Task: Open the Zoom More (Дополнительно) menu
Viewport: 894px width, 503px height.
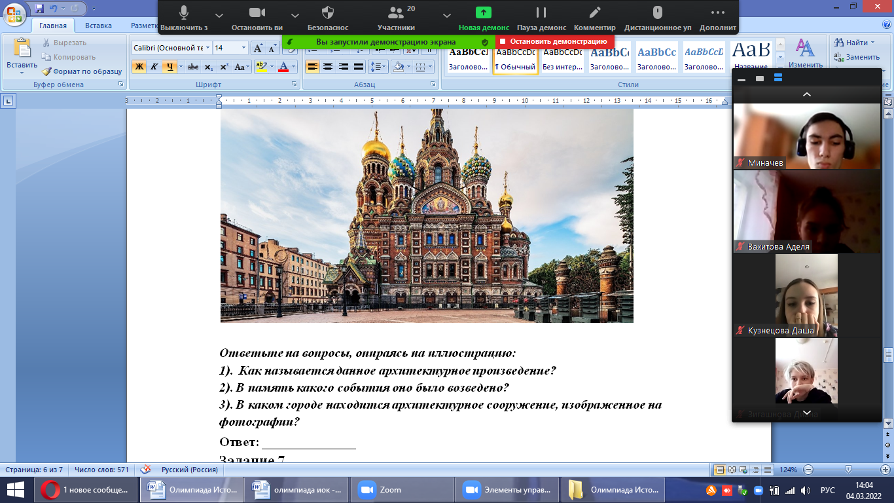Action: 718,18
